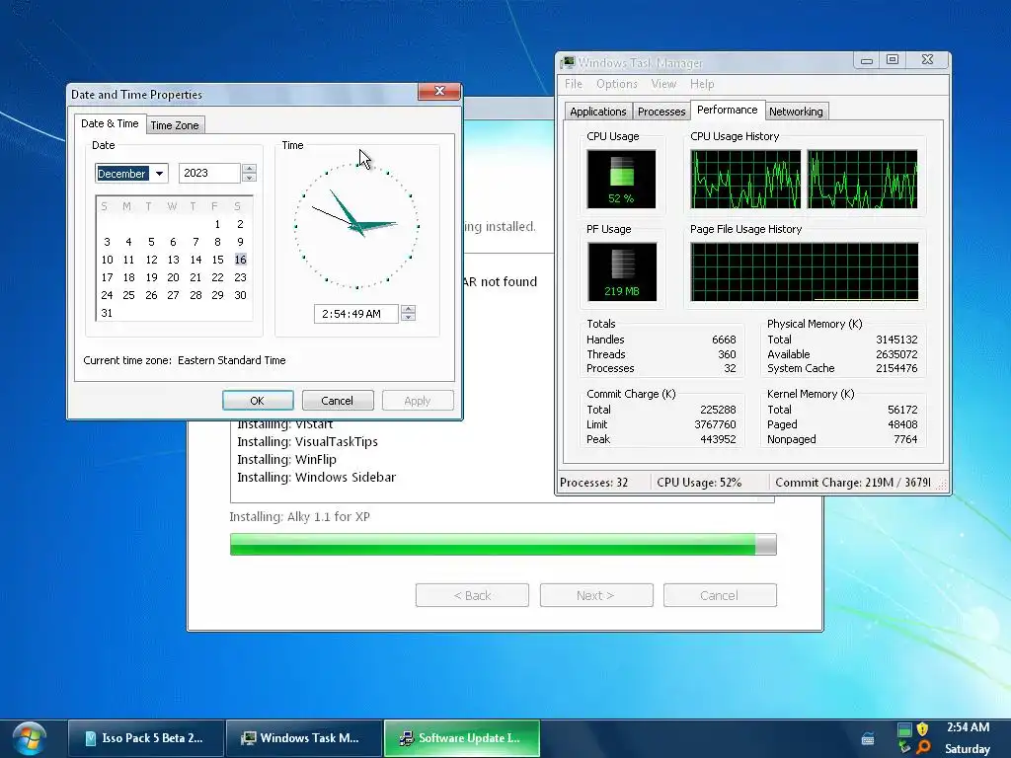This screenshot has height=758, width=1011.
Task: Click 'Installing: Windows Sidebar' log line
Action: (x=316, y=477)
